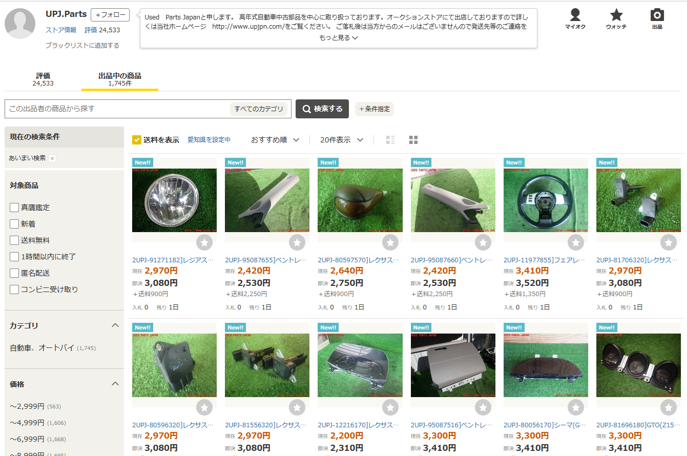
Task: Open listing title 2UPJ-12216170]レクサス
Action: coord(359,425)
